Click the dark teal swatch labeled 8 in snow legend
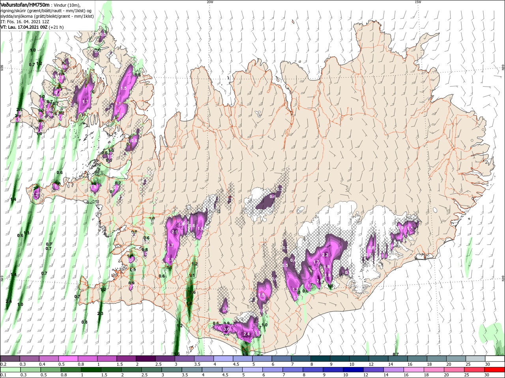 click(320, 359)
